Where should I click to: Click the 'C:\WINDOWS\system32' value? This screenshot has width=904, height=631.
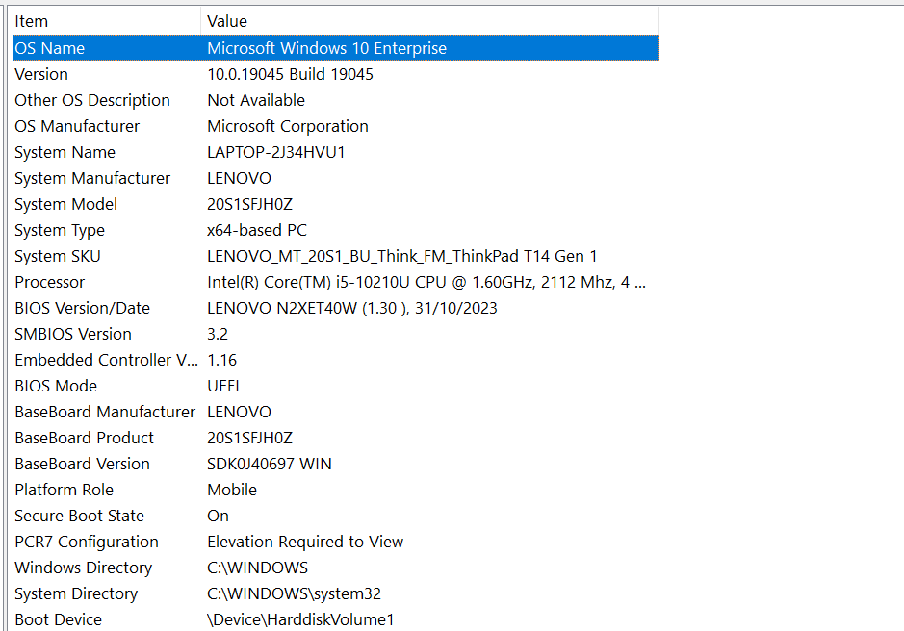[x=294, y=593]
